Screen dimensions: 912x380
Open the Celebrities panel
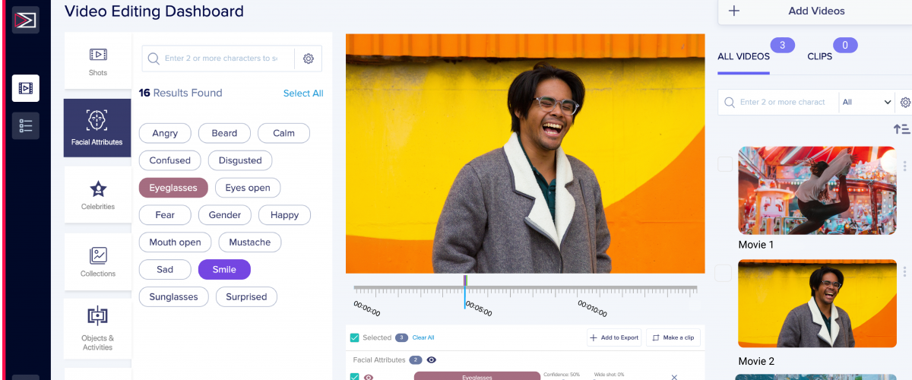[97, 195]
